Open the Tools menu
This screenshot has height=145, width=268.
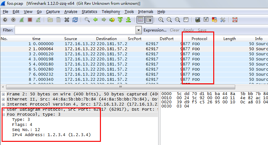pyautogui.click(x=129, y=12)
